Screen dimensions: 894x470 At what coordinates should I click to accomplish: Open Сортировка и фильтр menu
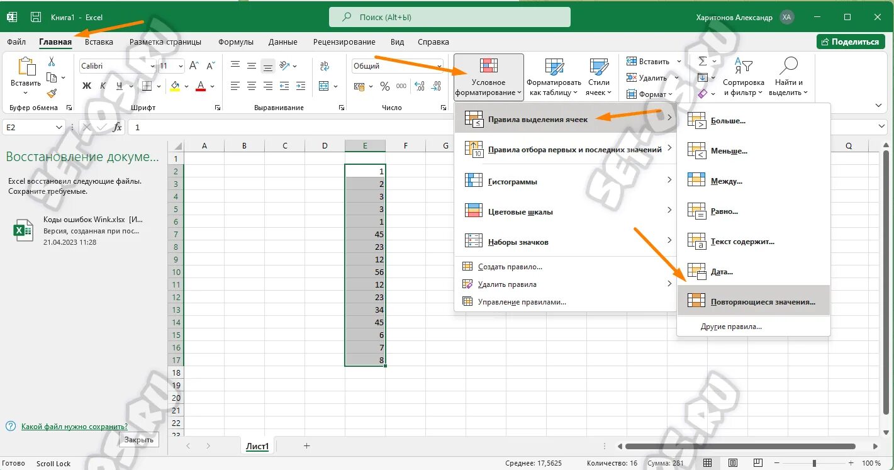(744, 77)
